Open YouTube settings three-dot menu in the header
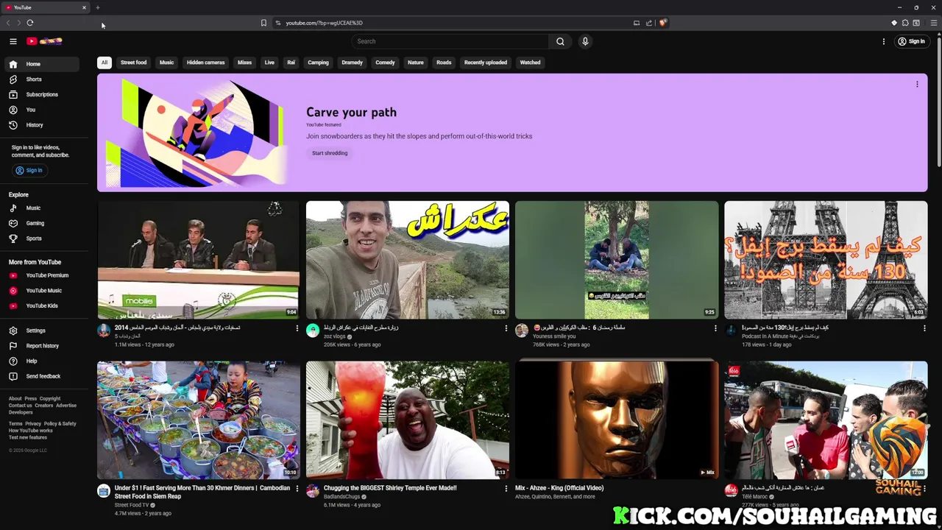Viewport: 942px width, 530px height. click(884, 41)
